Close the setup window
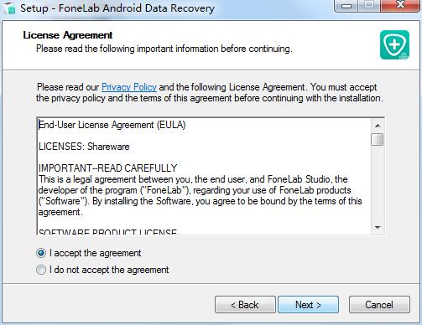Image resolution: width=422 pixels, height=325 pixels. [x=400, y=6]
